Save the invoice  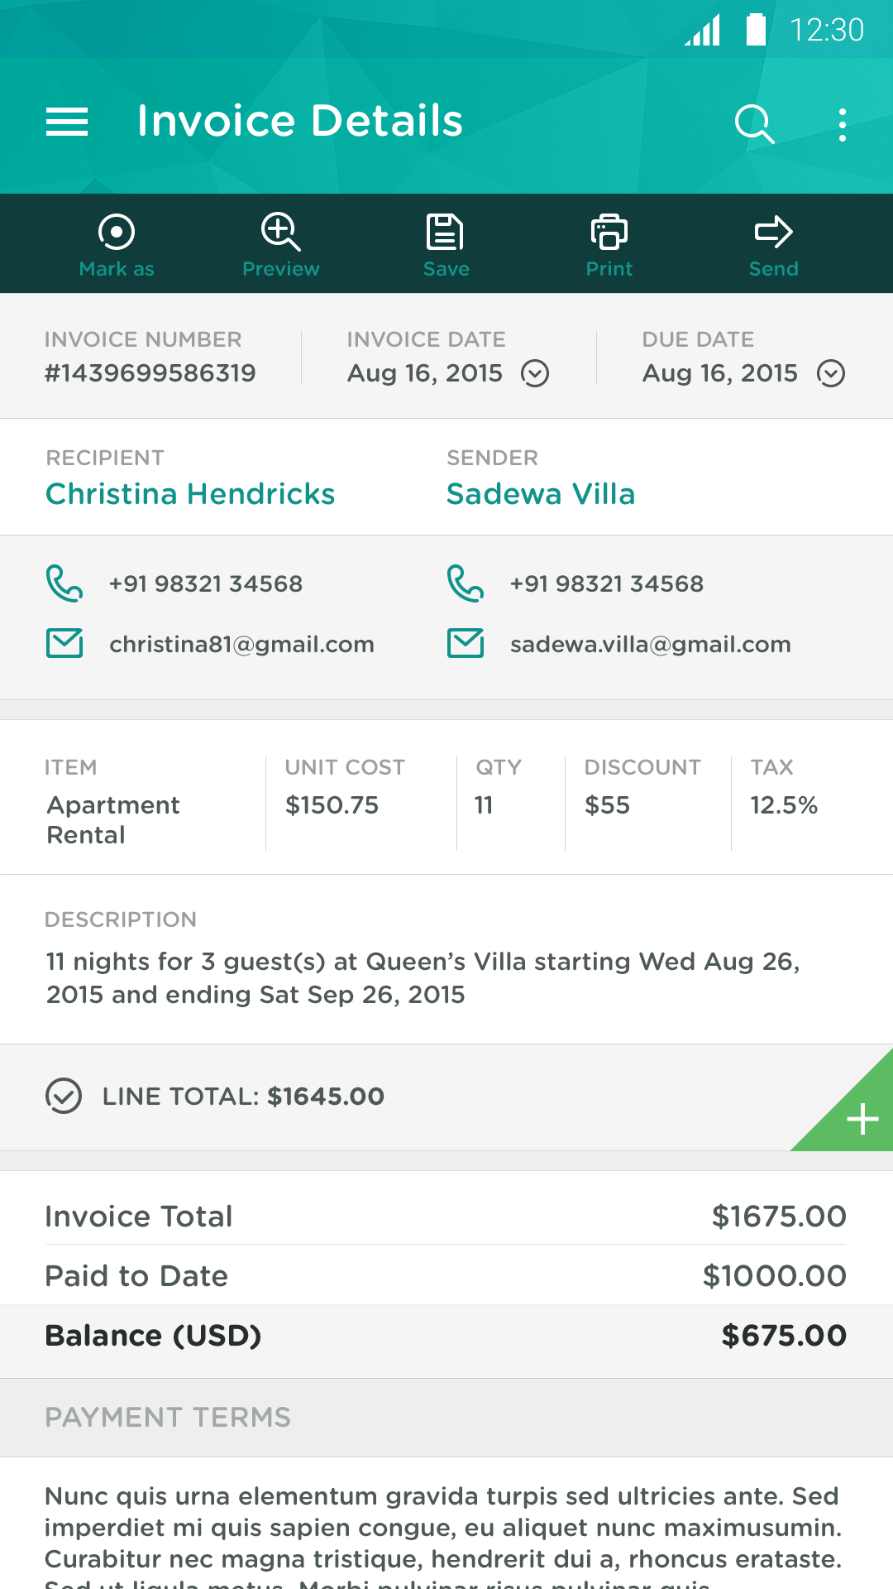click(446, 246)
